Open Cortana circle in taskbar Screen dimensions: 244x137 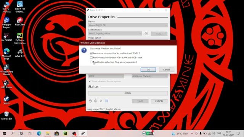tap(21, 134)
